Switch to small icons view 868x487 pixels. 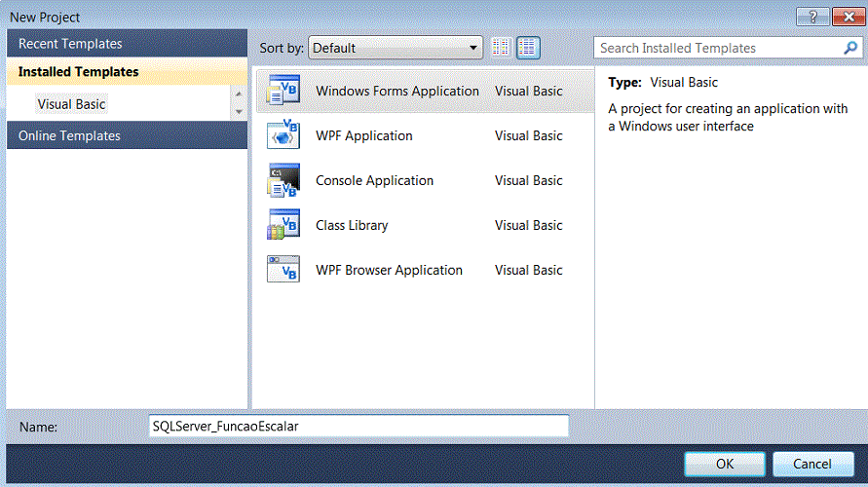[x=501, y=48]
